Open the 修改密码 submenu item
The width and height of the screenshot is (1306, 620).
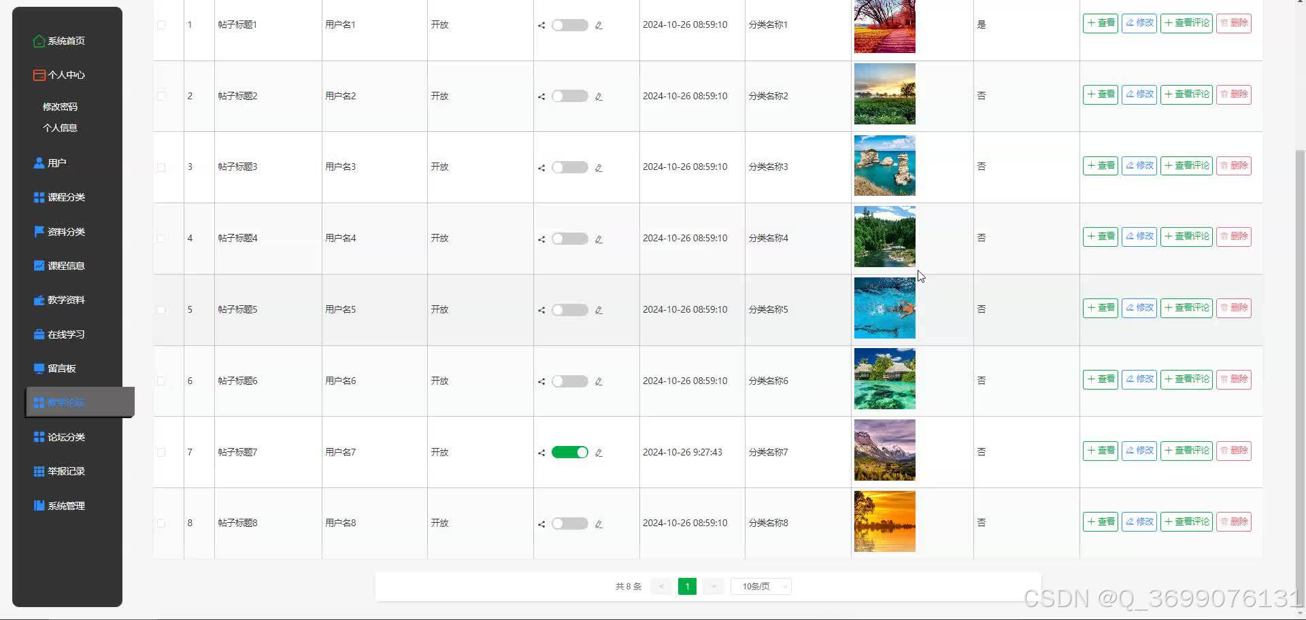pos(60,107)
